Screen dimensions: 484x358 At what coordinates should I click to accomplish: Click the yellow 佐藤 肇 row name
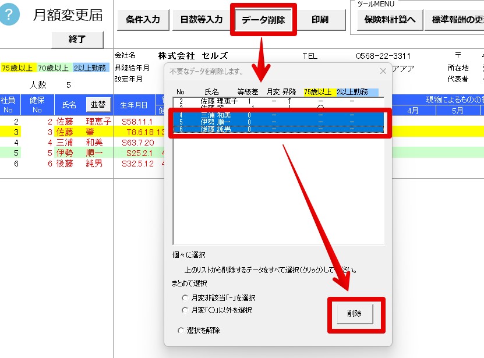click(75, 132)
